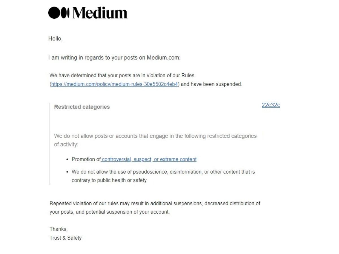
Task: Click the "and have been suspended" text
Action: 211,84
